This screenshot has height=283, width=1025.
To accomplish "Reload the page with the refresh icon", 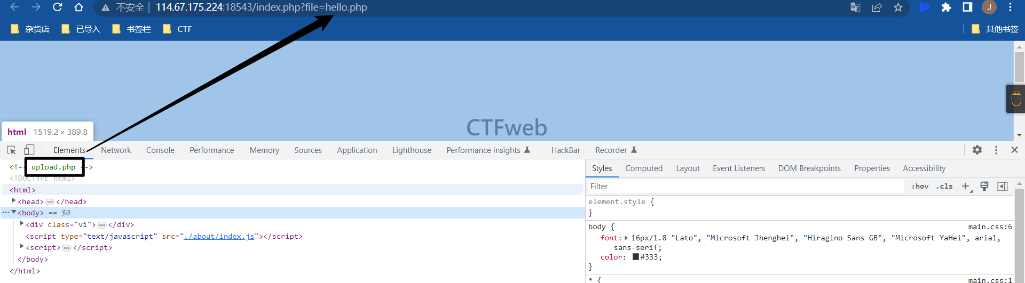I will (x=57, y=7).
